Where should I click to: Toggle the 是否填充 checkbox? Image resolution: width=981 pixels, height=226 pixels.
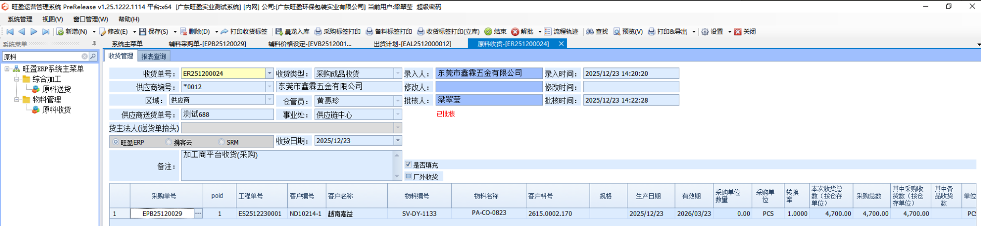[408, 164]
